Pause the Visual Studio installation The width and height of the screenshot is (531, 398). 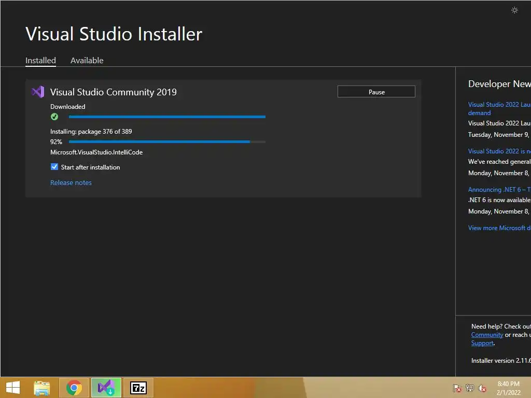pos(376,92)
